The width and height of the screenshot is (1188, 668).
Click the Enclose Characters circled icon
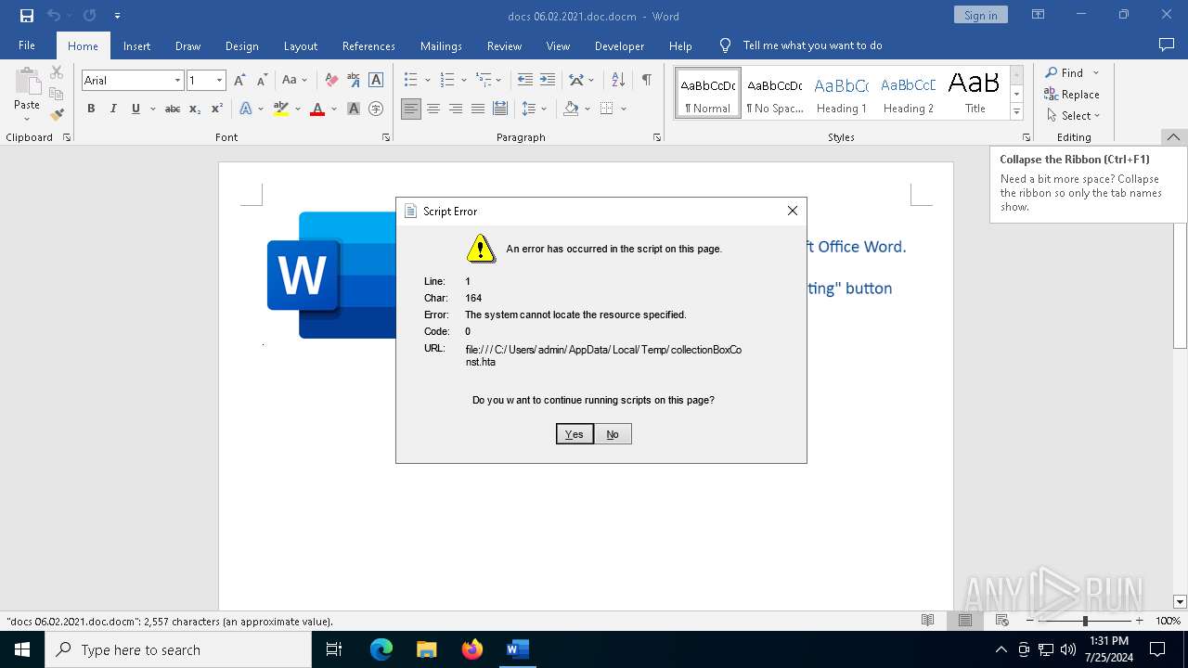[x=376, y=109]
